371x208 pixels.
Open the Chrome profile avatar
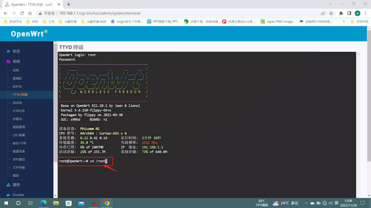[x=358, y=13]
